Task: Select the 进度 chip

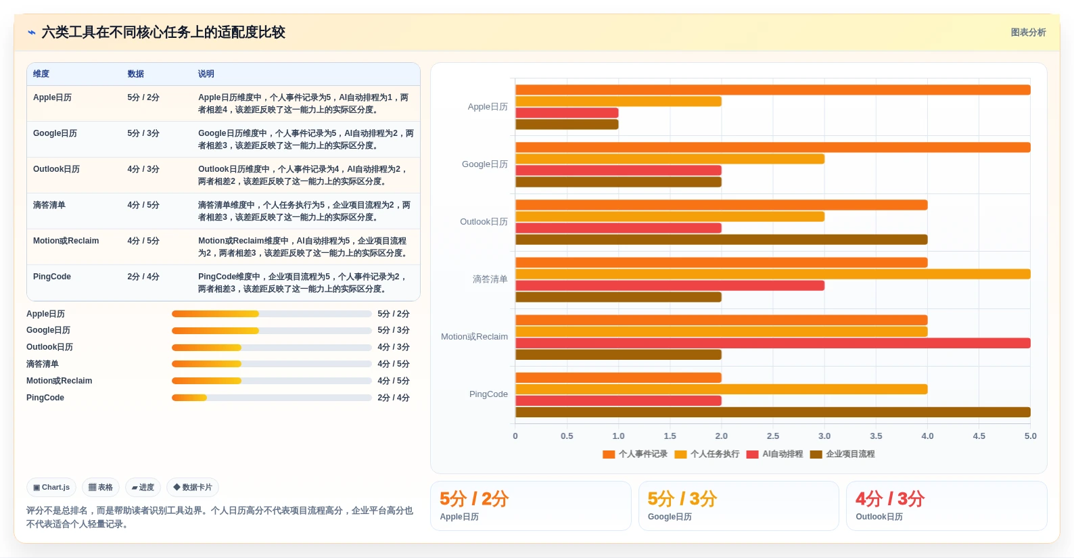Action: (143, 487)
